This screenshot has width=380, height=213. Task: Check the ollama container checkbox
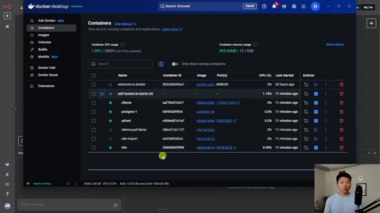pos(94,103)
